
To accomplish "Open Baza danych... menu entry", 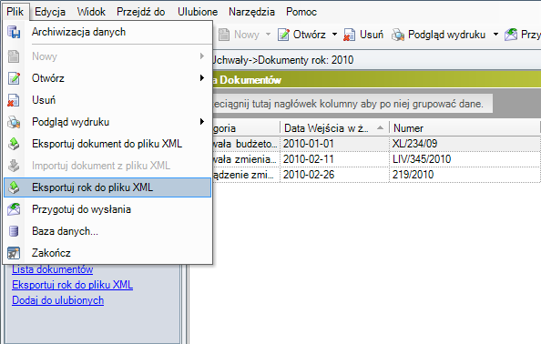I will (x=107, y=231).
